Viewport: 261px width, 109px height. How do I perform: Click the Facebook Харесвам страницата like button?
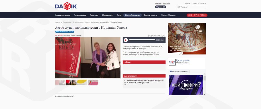tap(179, 71)
